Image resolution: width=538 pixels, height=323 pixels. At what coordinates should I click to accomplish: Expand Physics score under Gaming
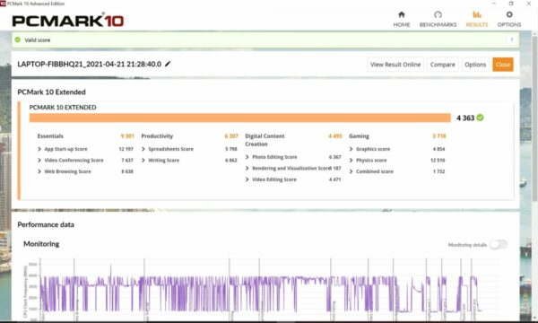click(x=351, y=161)
